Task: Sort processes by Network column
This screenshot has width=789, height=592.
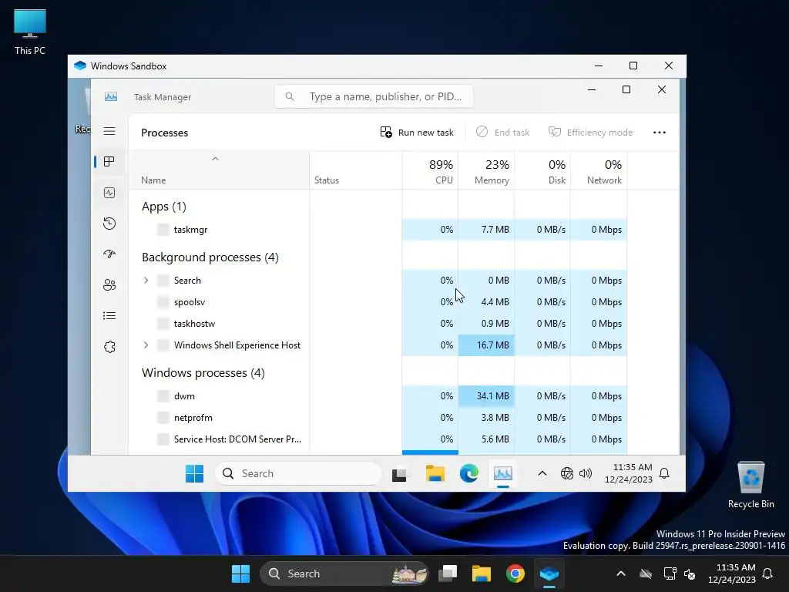Action: pos(599,171)
